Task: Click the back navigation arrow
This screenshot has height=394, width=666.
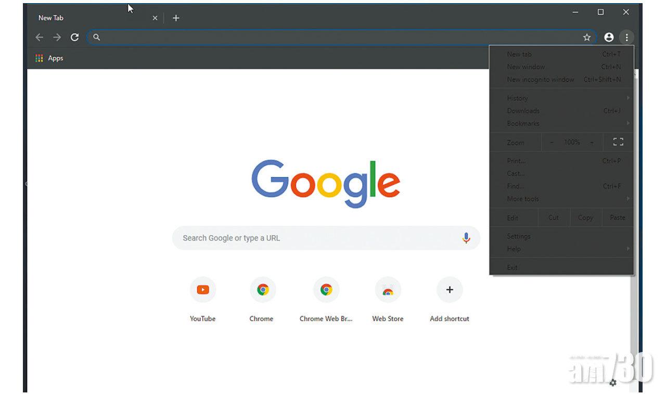Action: (x=39, y=37)
